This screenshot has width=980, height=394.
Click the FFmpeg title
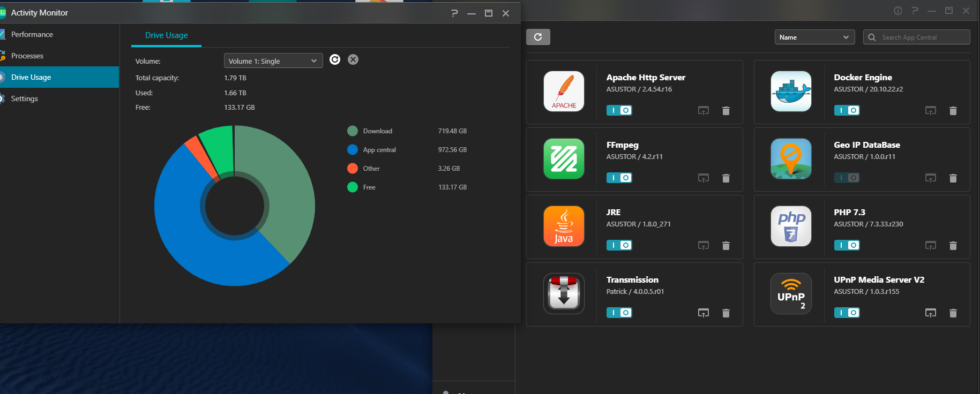(622, 145)
